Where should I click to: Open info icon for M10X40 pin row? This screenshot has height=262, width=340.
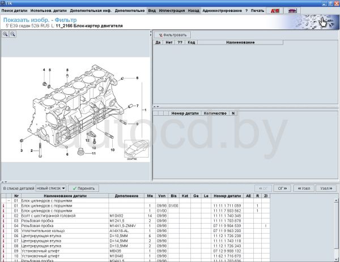(x=3, y=256)
